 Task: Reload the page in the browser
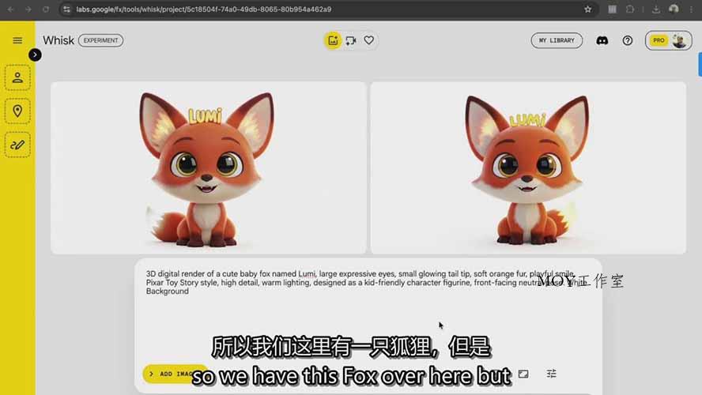click(46, 9)
